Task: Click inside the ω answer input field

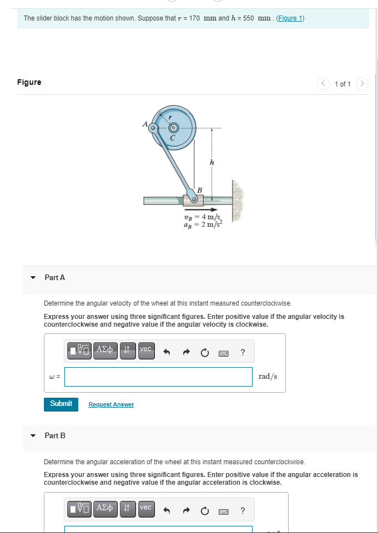Action: (x=158, y=377)
